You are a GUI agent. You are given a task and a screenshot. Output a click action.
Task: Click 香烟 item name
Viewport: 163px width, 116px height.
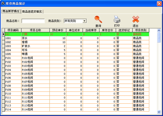point(36,42)
